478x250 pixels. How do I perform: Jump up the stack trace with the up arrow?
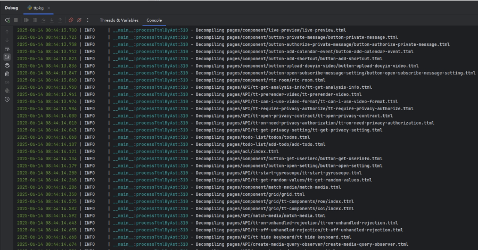click(x=7, y=32)
